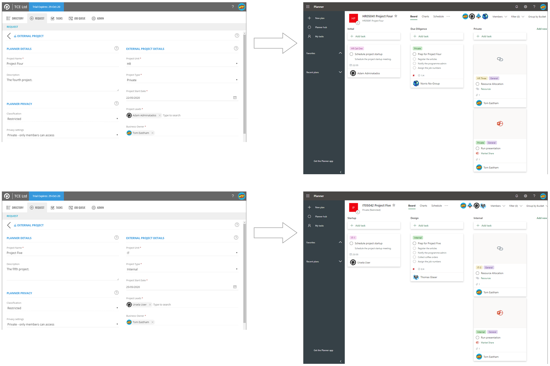Image resolution: width=550 pixels, height=366 pixels.
Task: Click the Get the Planner app link
Action: click(323, 161)
